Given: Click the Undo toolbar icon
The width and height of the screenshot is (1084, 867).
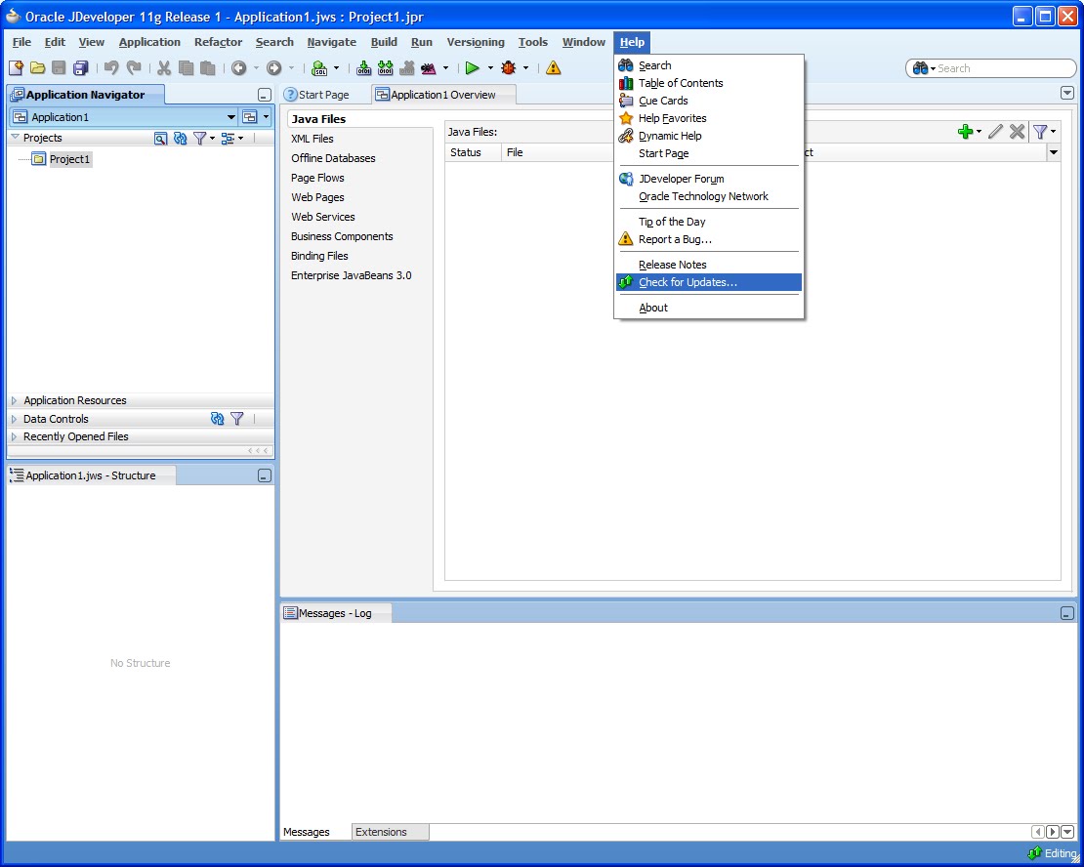Looking at the screenshot, I should pyautogui.click(x=111, y=67).
